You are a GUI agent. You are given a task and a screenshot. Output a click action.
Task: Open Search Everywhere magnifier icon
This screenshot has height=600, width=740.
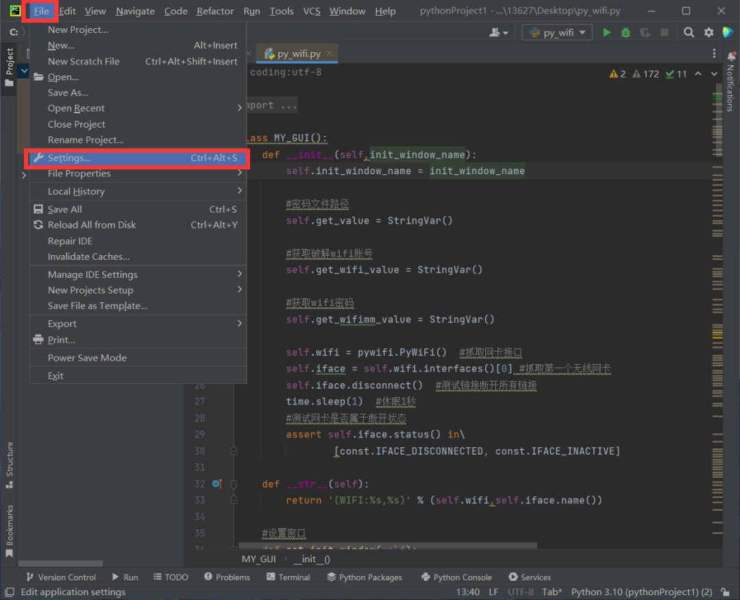[689, 32]
